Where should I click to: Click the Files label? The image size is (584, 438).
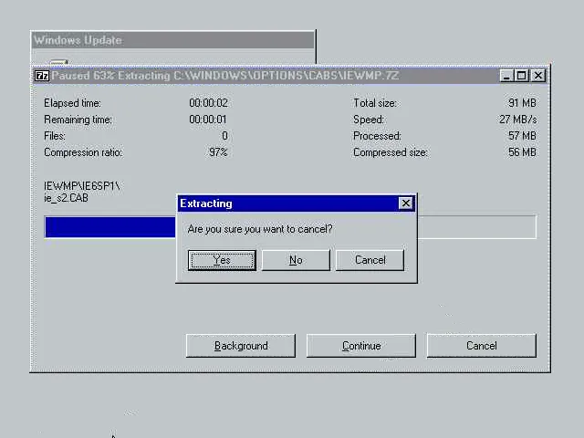coord(55,136)
